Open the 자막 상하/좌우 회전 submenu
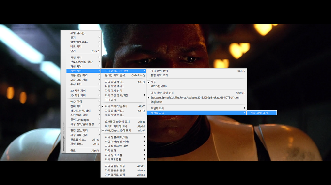The width and height of the screenshot is (331, 185). coord(124,146)
